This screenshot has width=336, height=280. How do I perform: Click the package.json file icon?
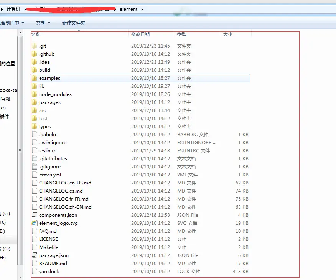(x=35, y=255)
